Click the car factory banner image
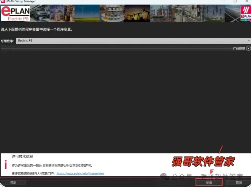This screenshot has height=187, width=251. [40, 14]
